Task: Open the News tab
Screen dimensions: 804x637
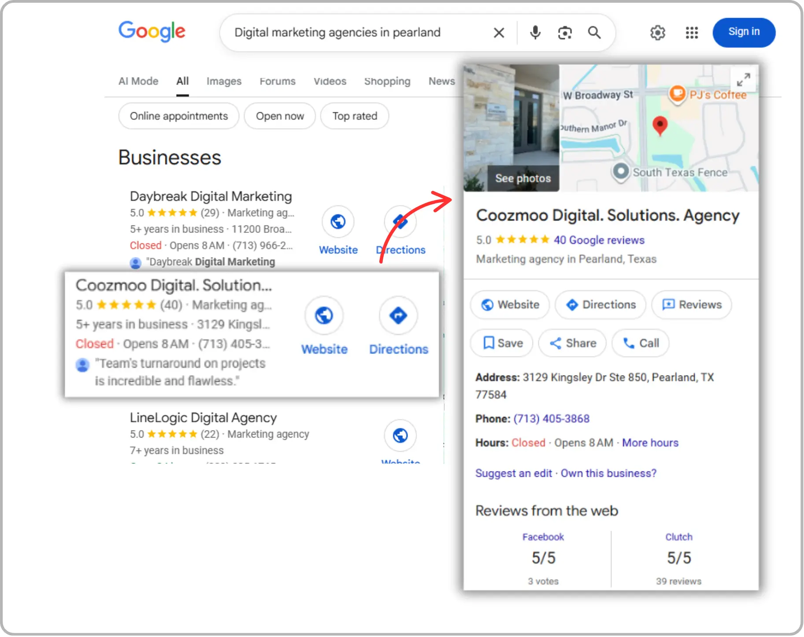Action: tap(442, 81)
